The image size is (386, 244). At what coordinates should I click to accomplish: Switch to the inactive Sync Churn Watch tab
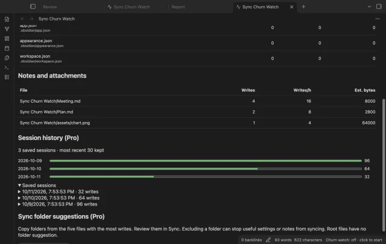pyautogui.click(x=131, y=7)
